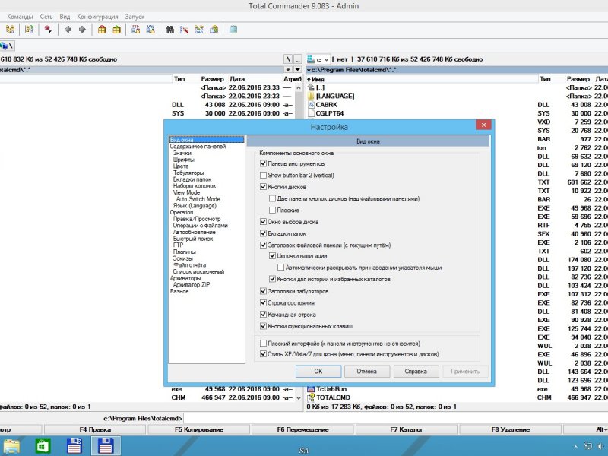Image resolution: width=608 pixels, height=456 pixels.
Task: Select Язык (Language) in settings tree
Action: tap(195, 205)
